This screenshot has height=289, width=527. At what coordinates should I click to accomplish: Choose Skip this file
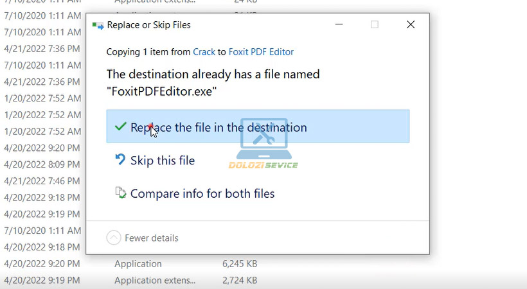coord(163,160)
